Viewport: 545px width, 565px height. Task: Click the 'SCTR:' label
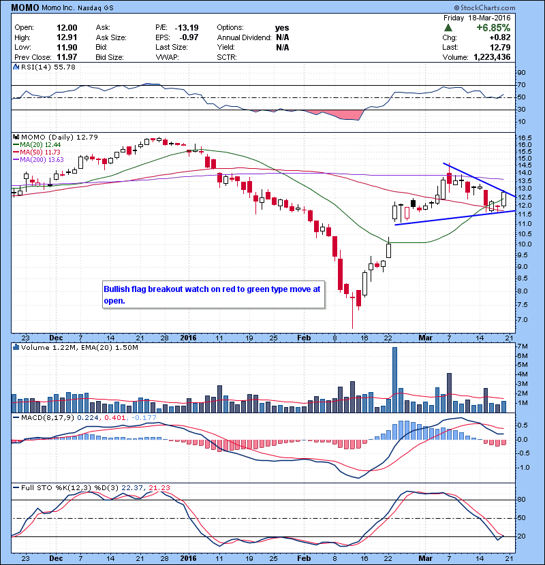click(x=227, y=57)
